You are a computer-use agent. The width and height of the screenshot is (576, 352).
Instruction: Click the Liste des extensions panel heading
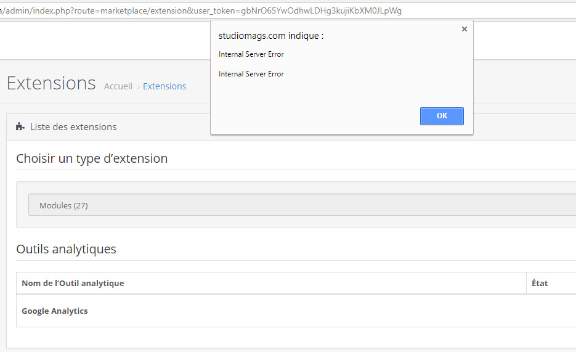[x=73, y=127]
